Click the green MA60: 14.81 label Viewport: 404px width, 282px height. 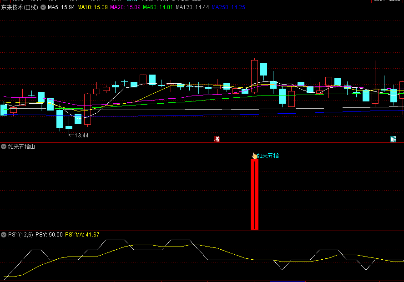[158, 7]
